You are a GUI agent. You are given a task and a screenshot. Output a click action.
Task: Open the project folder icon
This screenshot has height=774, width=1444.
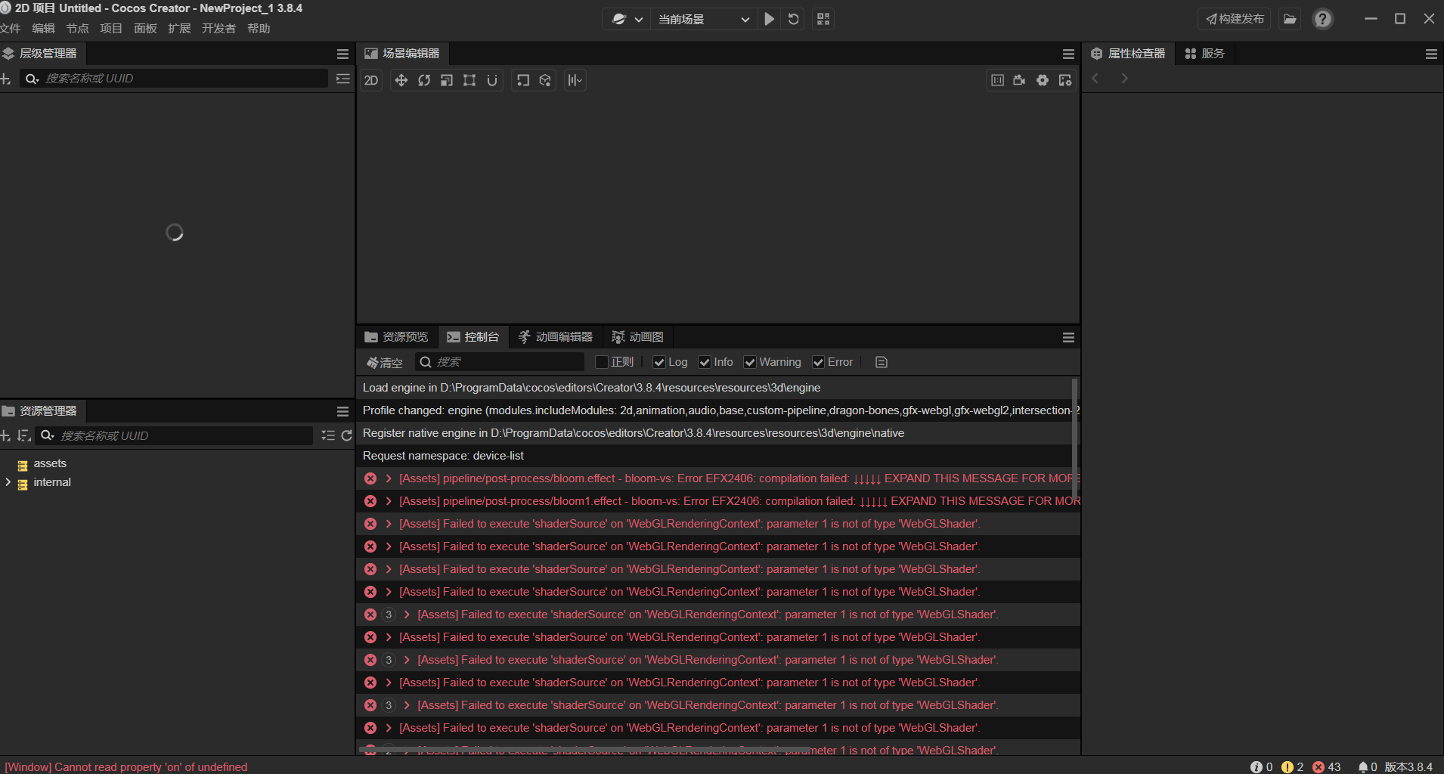pos(1291,19)
